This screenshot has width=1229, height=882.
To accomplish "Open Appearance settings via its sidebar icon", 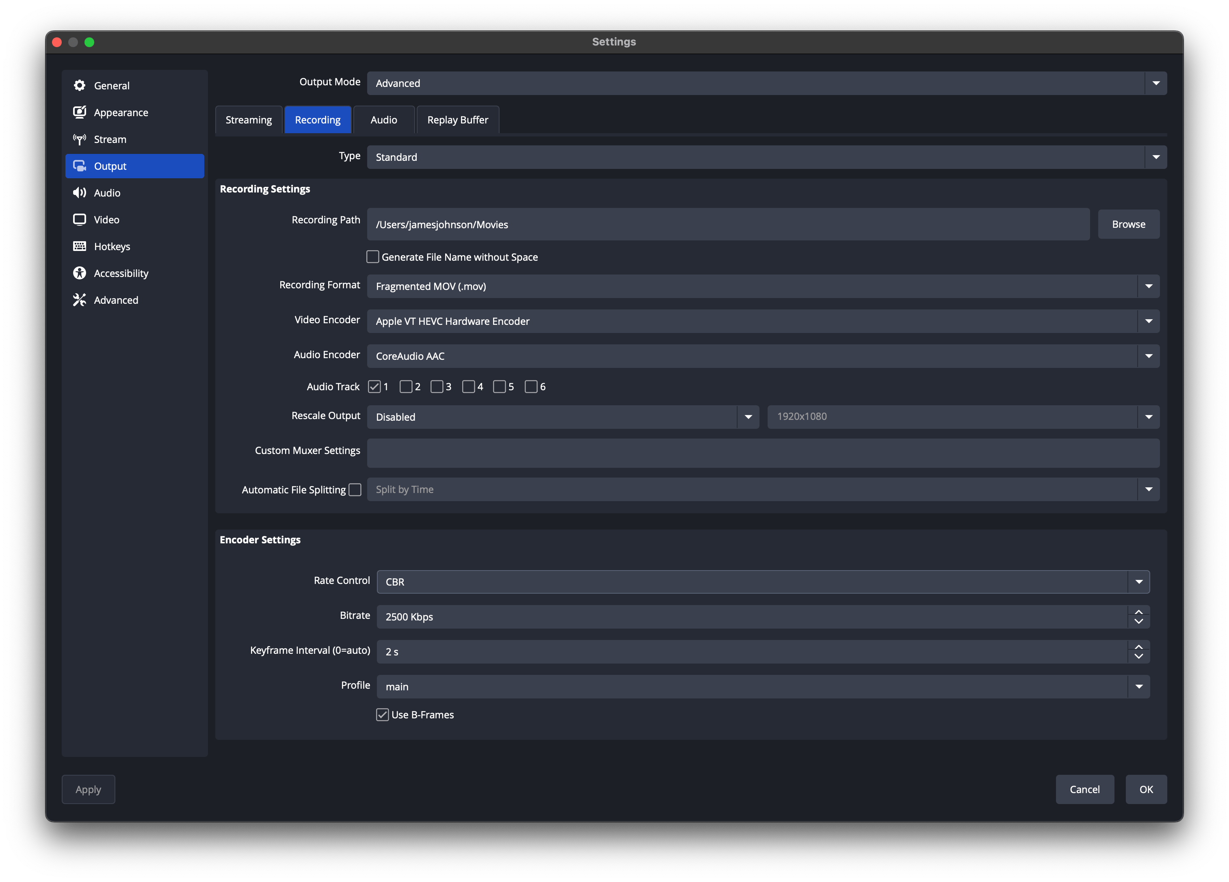I will [x=80, y=112].
